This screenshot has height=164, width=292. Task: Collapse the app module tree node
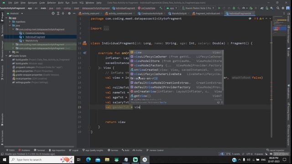click(x=7, y=18)
